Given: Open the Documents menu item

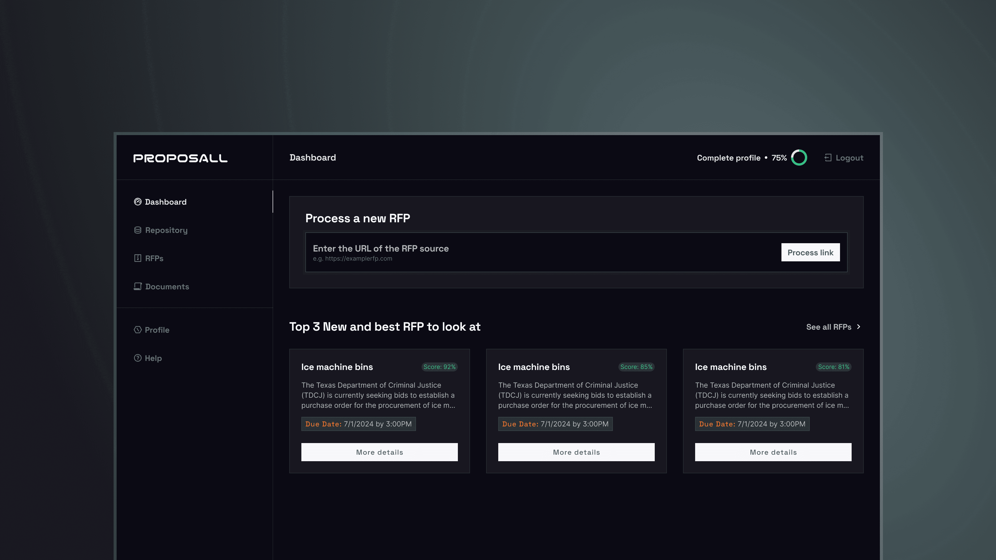Looking at the screenshot, I should [167, 287].
